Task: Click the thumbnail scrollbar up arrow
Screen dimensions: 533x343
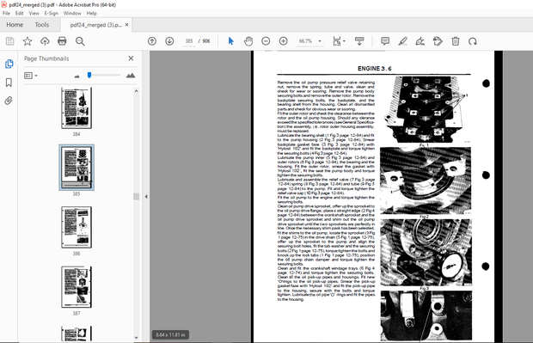Action: tap(137, 91)
